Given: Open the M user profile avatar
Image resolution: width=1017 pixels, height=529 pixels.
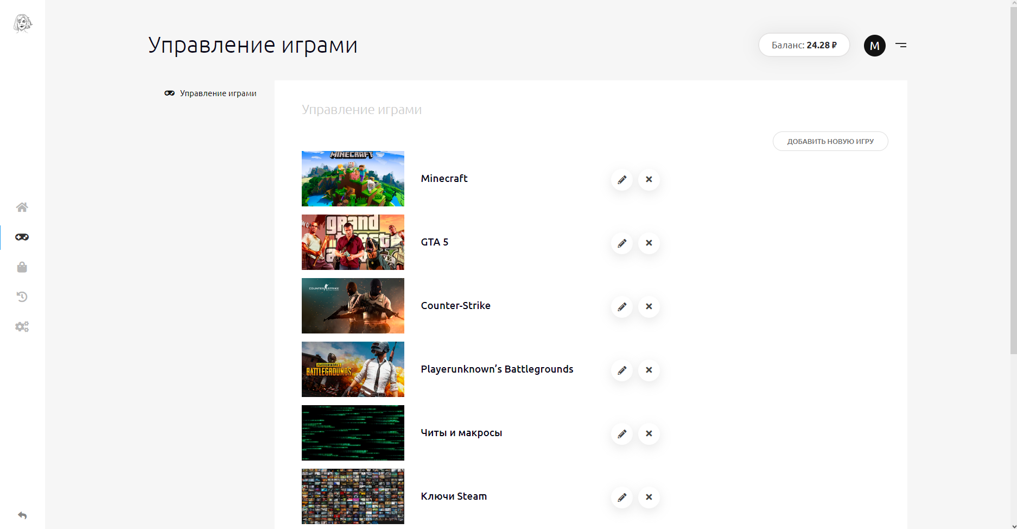Looking at the screenshot, I should (875, 46).
